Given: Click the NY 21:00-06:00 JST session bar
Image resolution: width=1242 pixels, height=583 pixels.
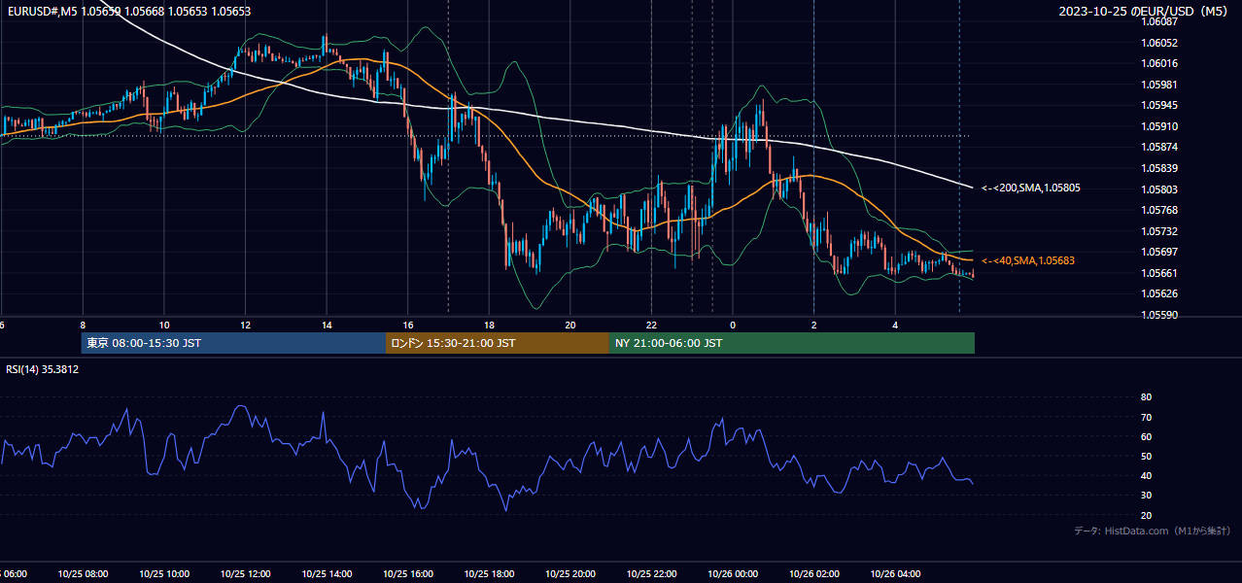Looking at the screenshot, I should tap(792, 343).
